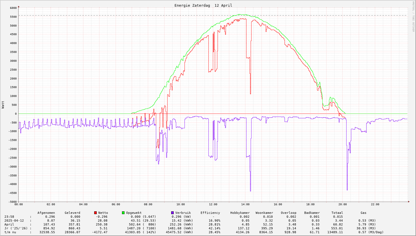
Task: Click the Gas column header
Action: (363, 213)
